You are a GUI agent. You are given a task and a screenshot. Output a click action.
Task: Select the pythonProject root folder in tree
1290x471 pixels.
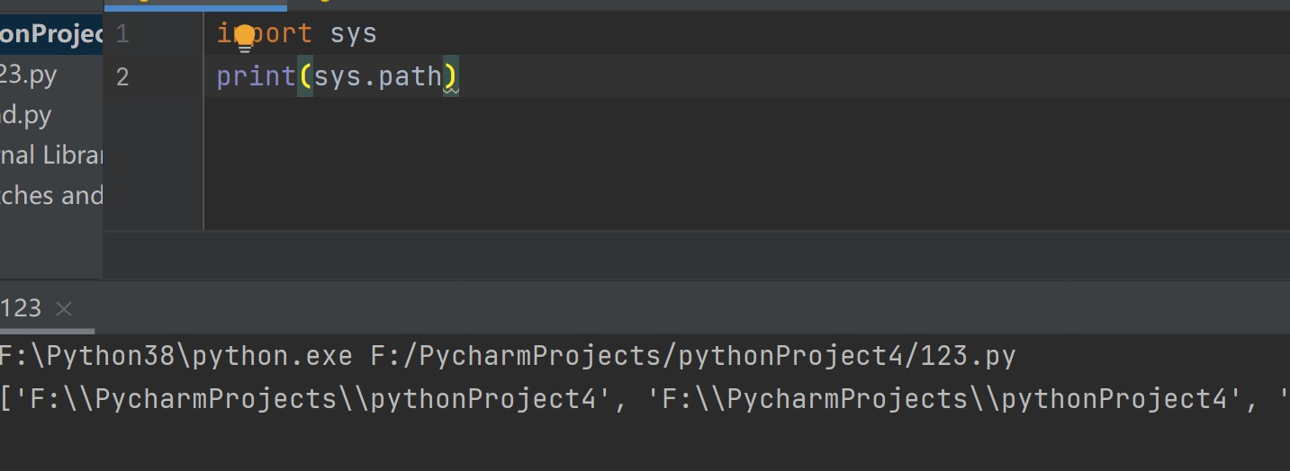coord(52,34)
